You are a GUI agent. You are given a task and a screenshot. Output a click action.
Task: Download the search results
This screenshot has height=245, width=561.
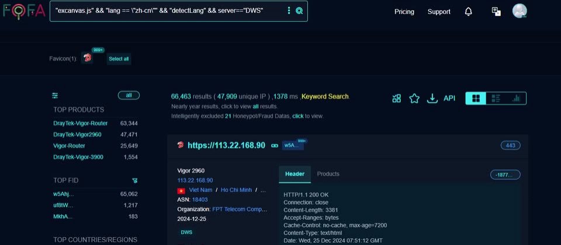click(x=432, y=98)
